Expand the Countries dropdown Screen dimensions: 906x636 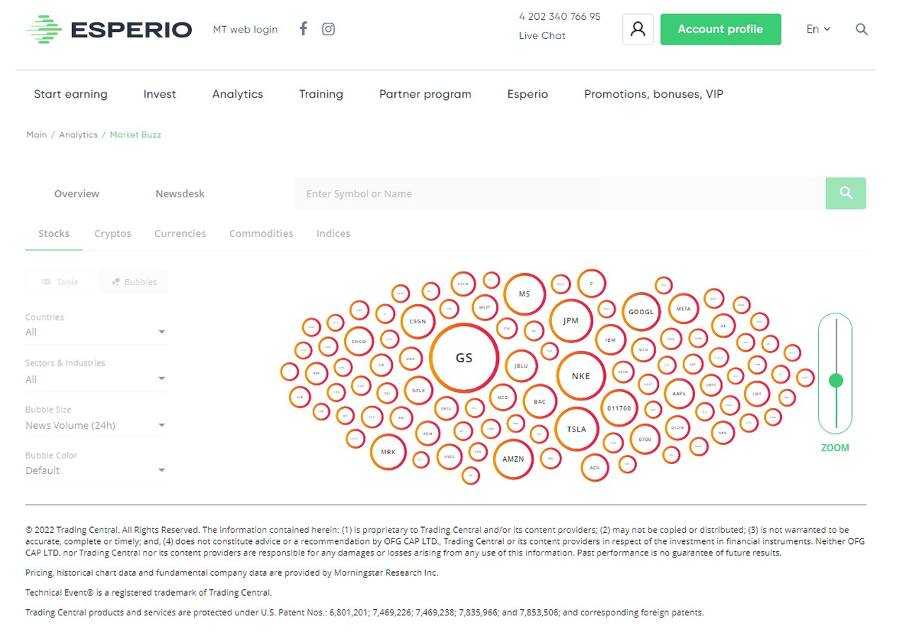pyautogui.click(x=96, y=332)
